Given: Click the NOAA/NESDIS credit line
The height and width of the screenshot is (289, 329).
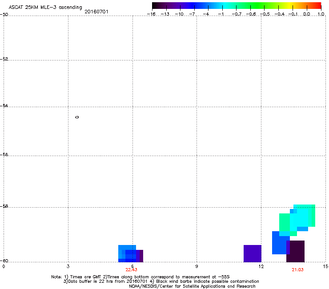Looking at the screenshot, I should coord(192,286).
